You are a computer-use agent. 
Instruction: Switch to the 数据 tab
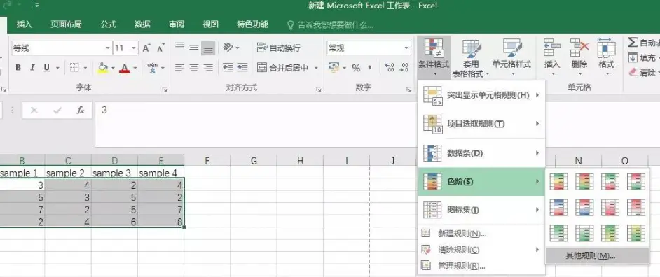[142, 24]
